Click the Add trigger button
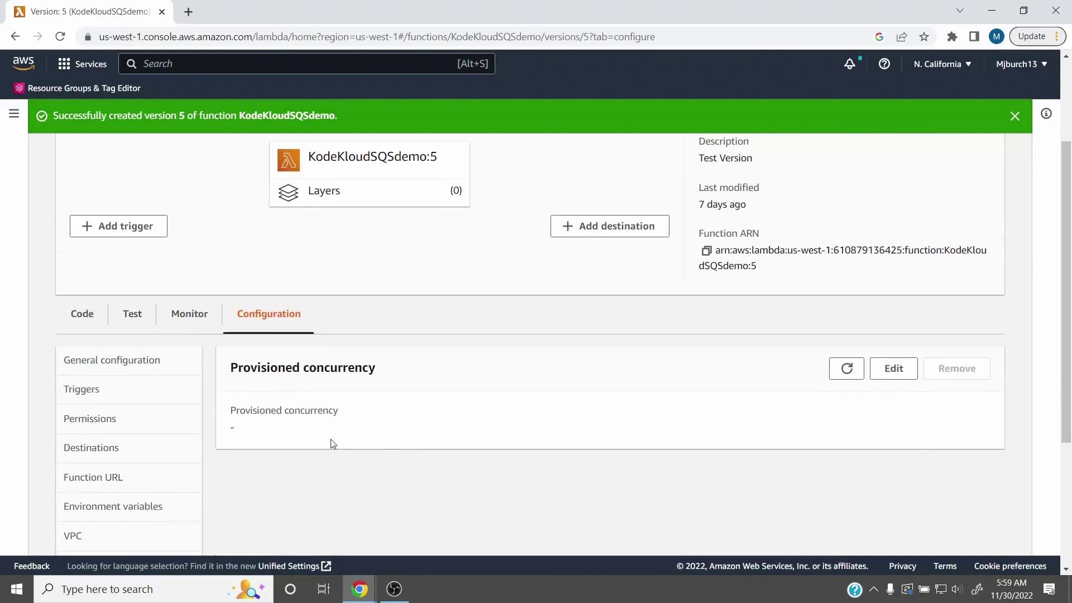This screenshot has height=603, width=1072. [x=118, y=226]
